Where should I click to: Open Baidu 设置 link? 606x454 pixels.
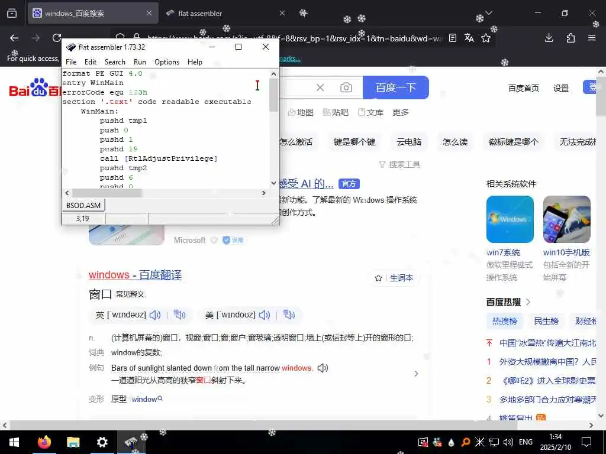pos(561,88)
